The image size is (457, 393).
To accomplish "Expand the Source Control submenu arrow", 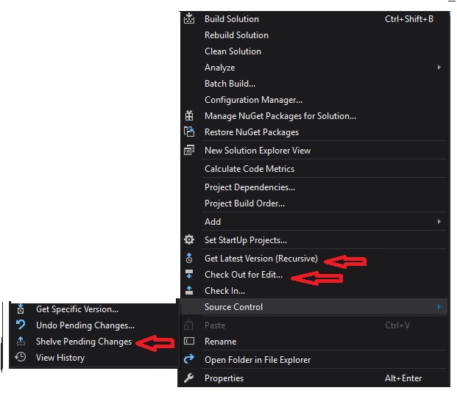I will coord(439,306).
